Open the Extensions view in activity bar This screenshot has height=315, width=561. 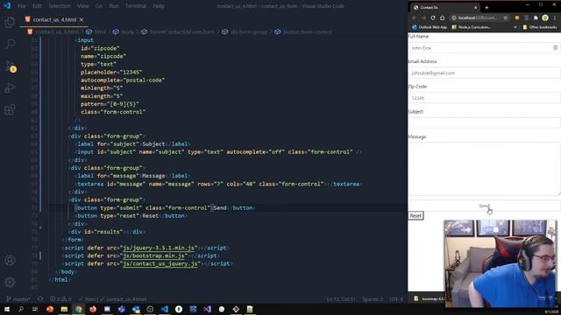(10, 109)
